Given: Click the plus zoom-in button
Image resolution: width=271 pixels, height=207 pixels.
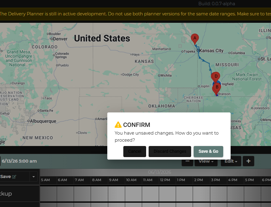Looking at the screenshot, I should (248, 161).
